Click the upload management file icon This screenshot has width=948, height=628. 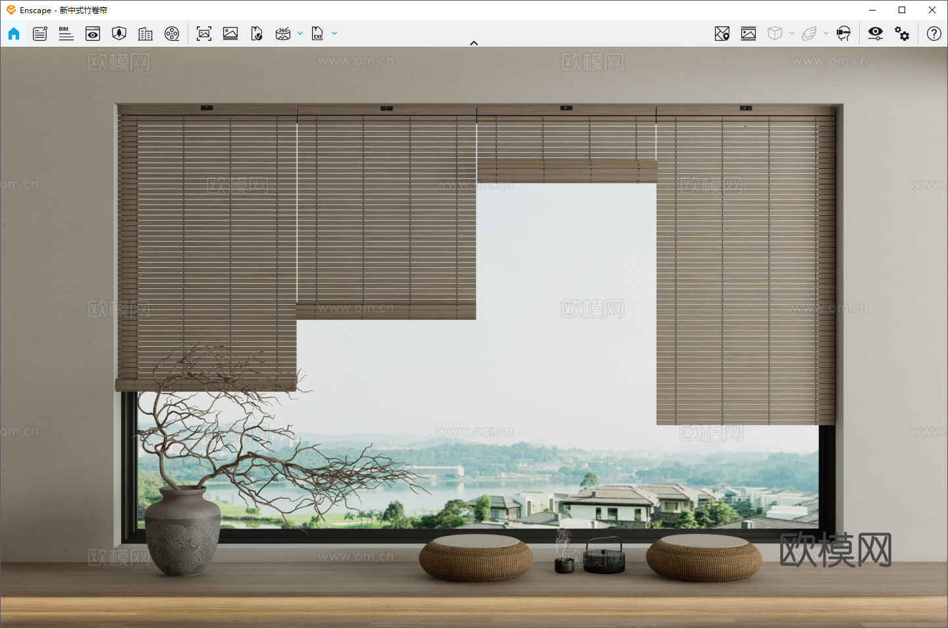tap(257, 34)
